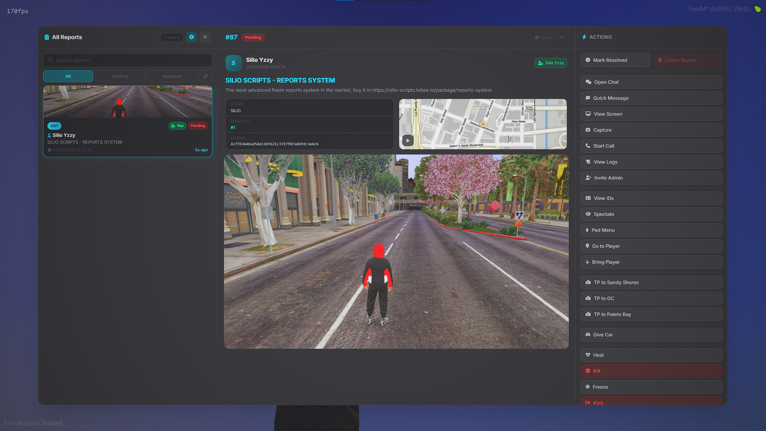Click the license hash value
The width and height of the screenshot is (766, 431).
275,144
